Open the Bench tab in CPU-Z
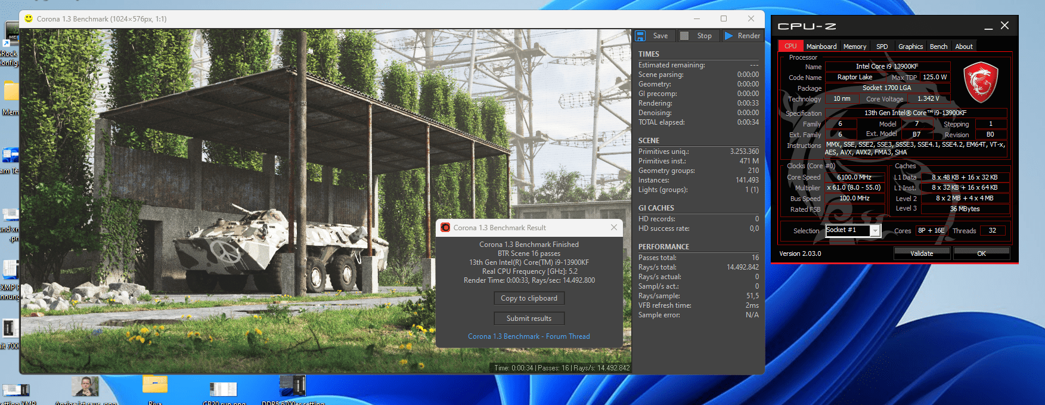The width and height of the screenshot is (1045, 405). 938,47
